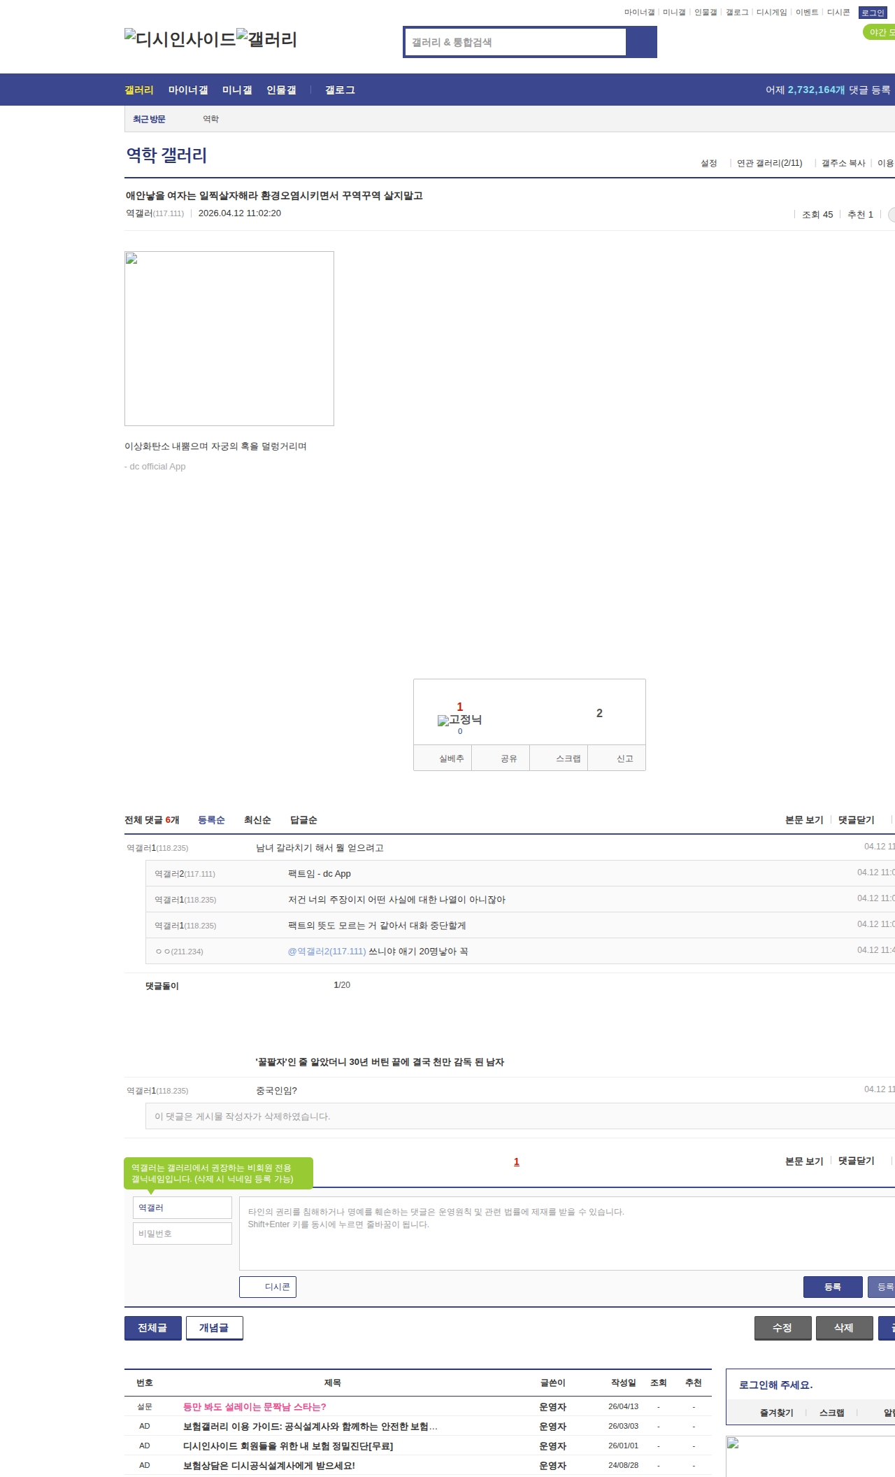Open post '보험갤러리 이용 가이드: 공식설계사와 함께하는 안전한 보험…'
Viewport: 895px width, 1477px height.
tap(310, 1427)
